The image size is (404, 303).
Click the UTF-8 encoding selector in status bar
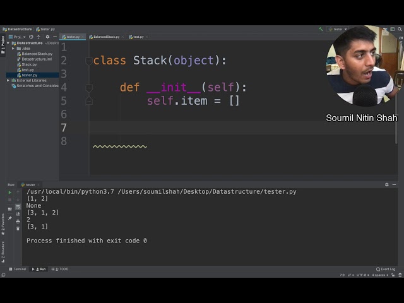362,275
